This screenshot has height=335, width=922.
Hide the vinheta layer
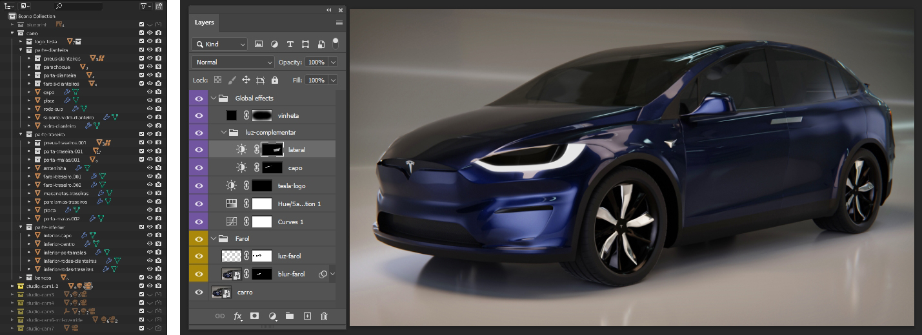[199, 116]
